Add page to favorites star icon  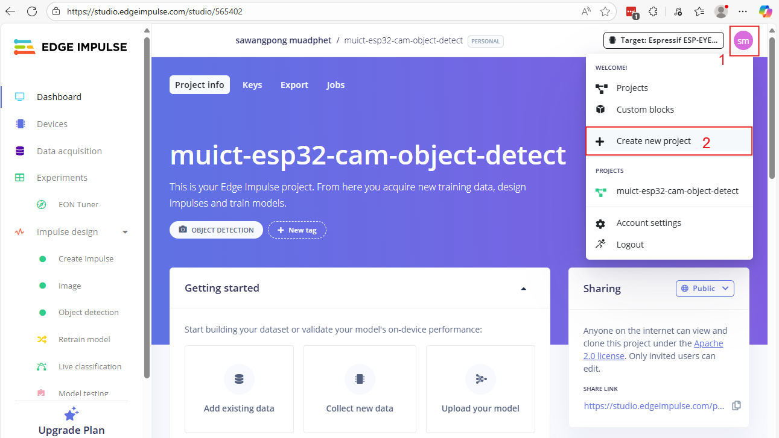605,11
